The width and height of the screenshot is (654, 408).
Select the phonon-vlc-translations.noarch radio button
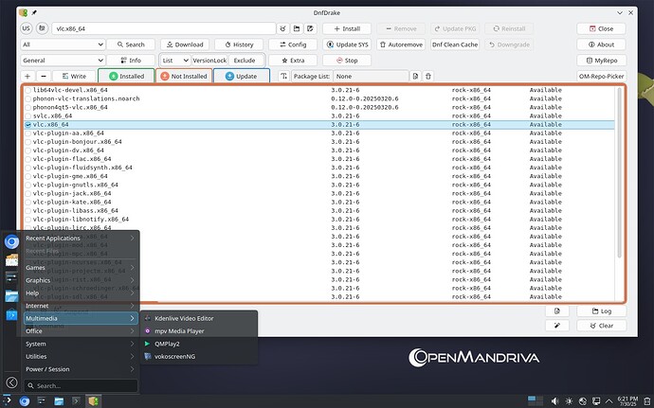coord(27,98)
